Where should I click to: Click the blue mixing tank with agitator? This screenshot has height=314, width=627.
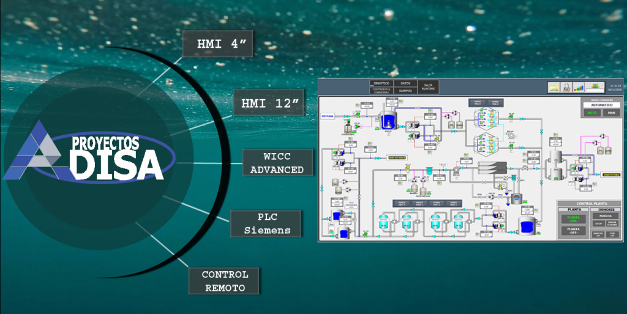pyautogui.click(x=388, y=120)
